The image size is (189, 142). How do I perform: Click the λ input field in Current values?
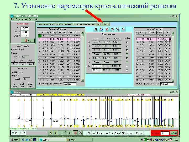point(25,28)
